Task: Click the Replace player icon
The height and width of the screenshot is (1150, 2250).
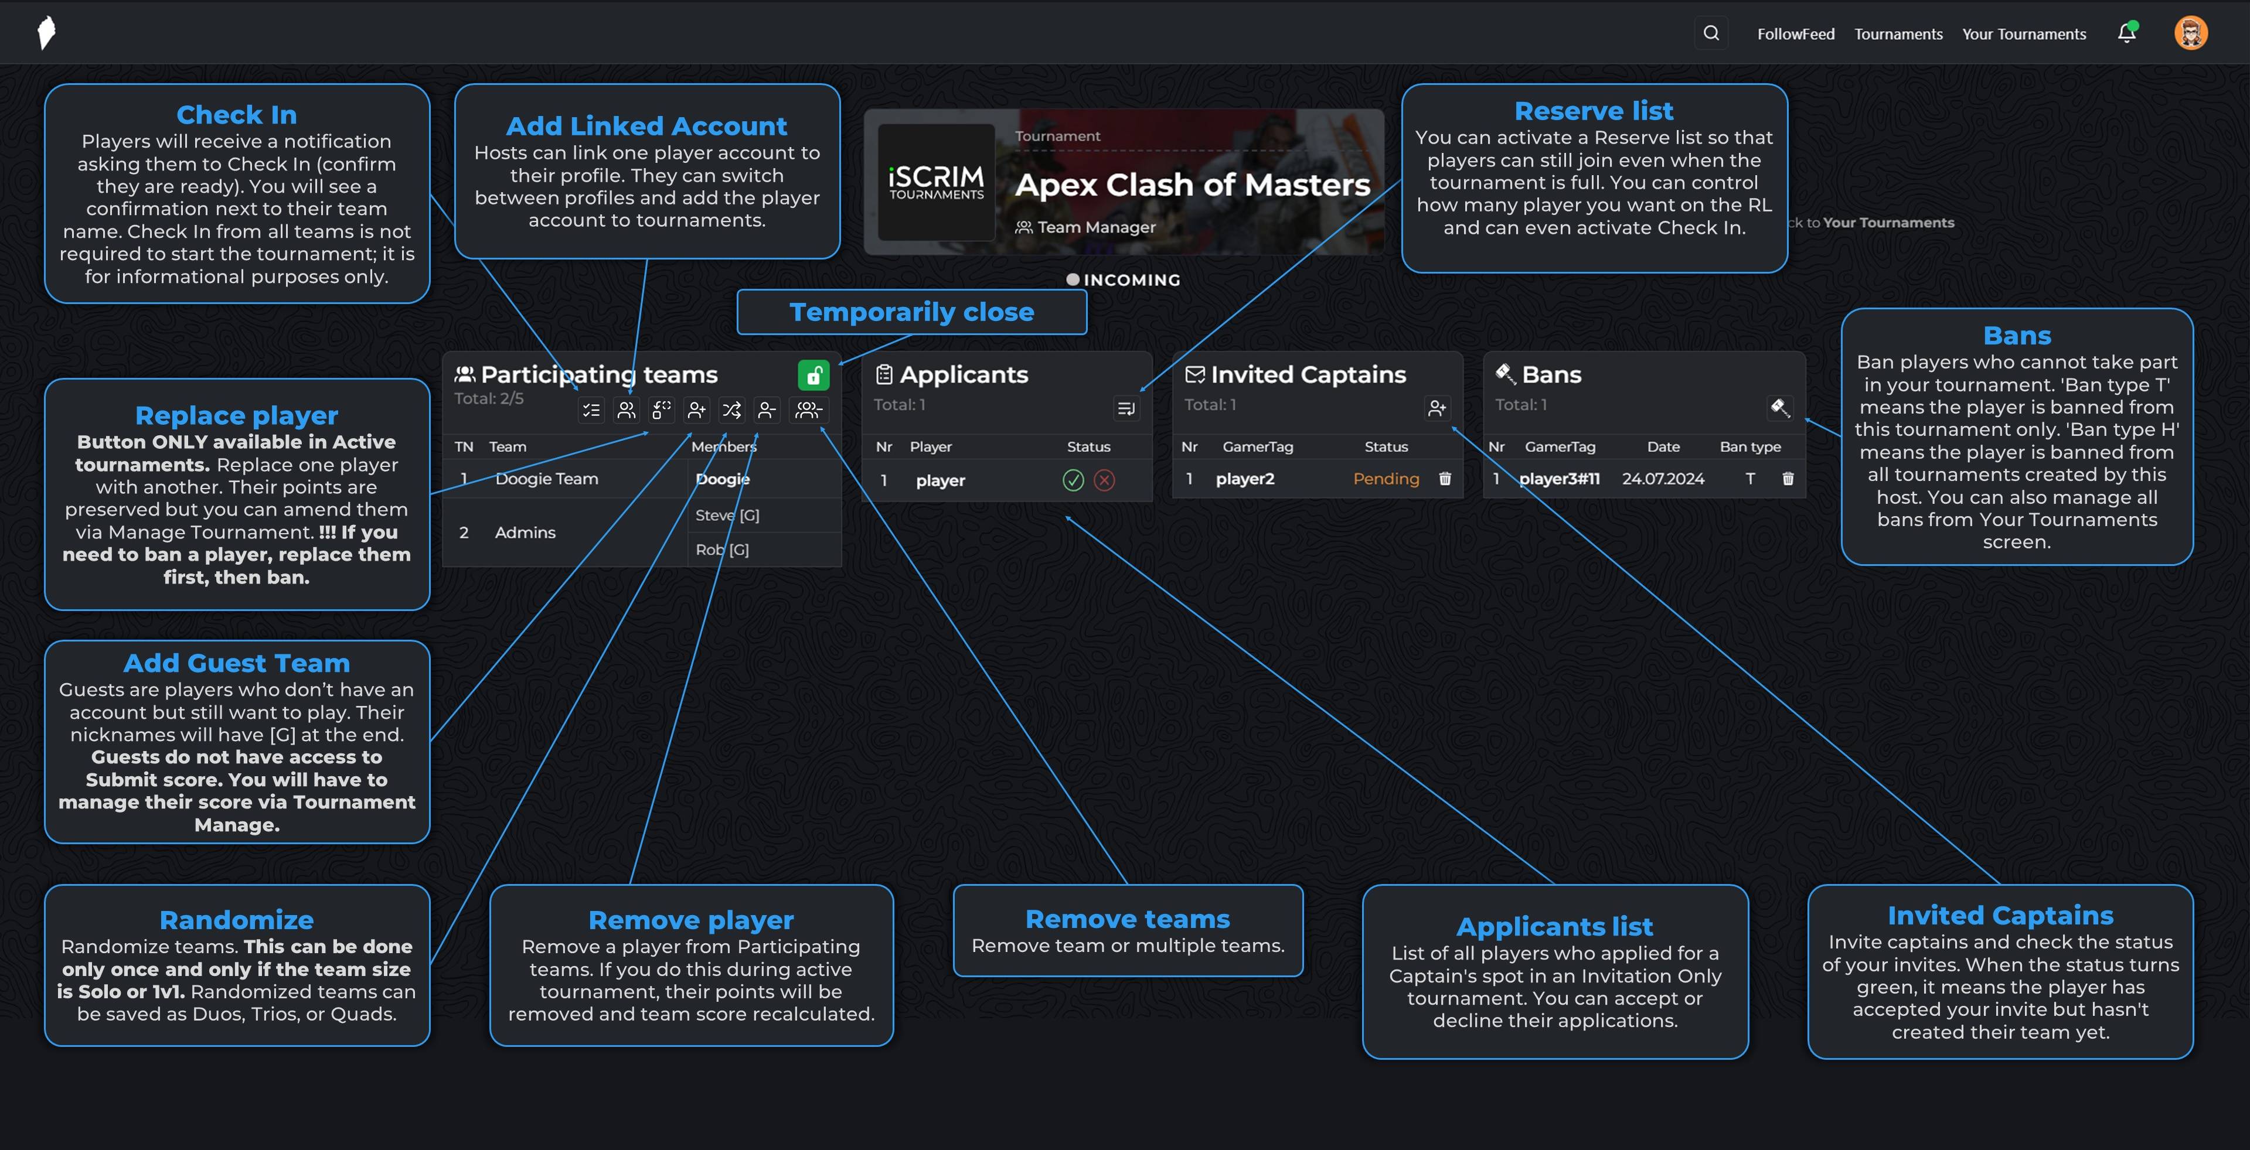Action: pyautogui.click(x=661, y=410)
